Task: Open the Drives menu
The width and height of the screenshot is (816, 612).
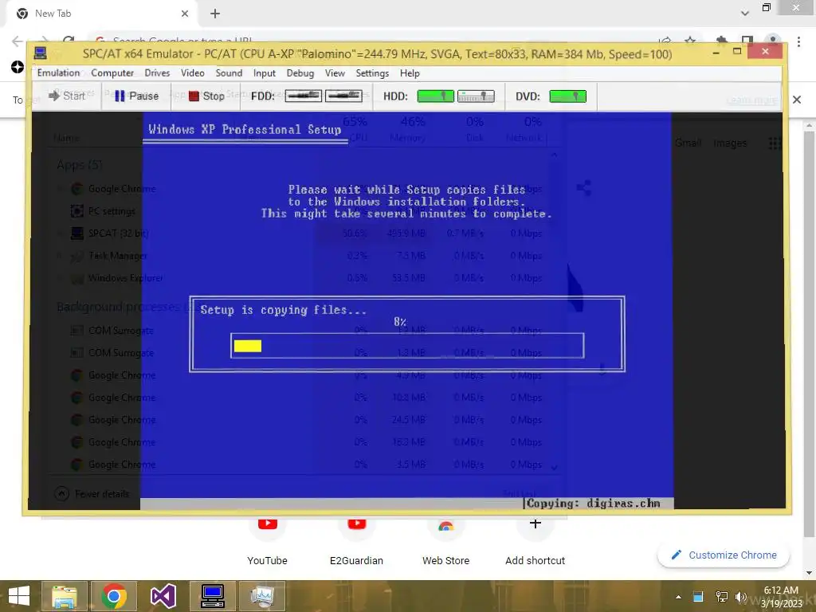Action: coord(157,73)
